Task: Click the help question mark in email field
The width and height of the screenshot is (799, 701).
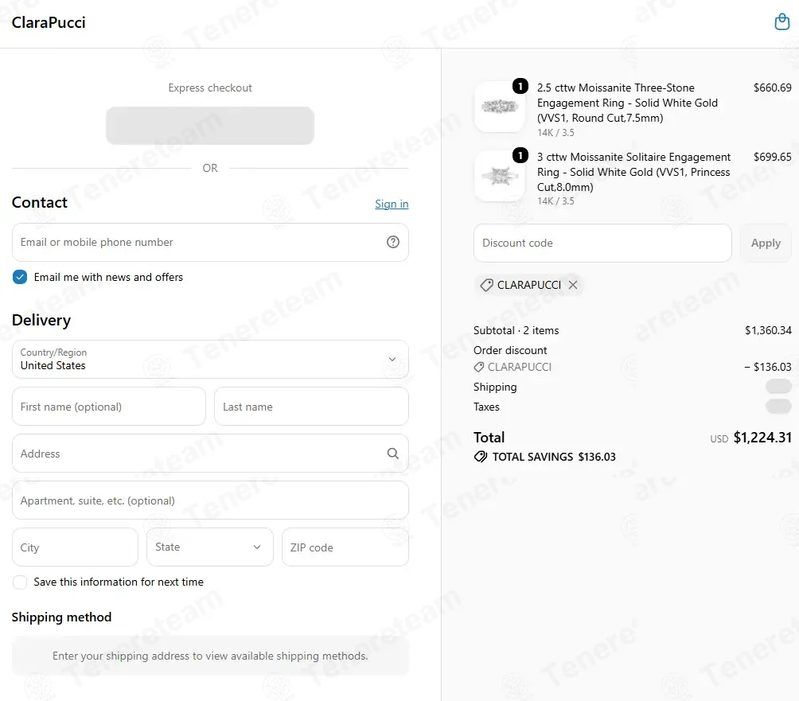Action: point(393,242)
